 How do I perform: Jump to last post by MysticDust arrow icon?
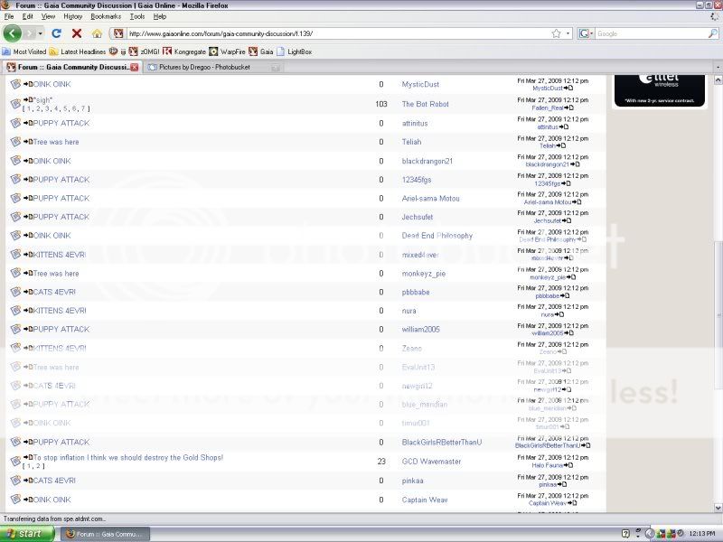coord(568,88)
